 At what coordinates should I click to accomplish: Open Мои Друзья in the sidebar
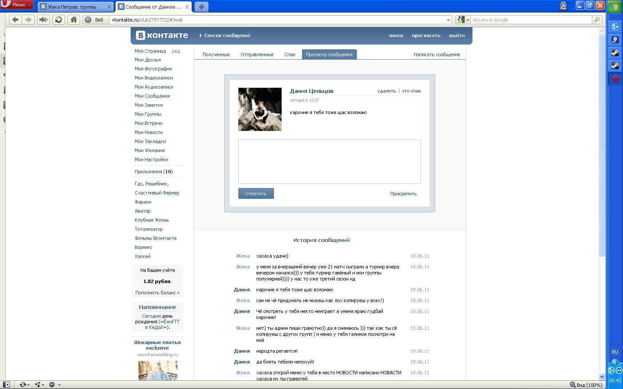click(148, 60)
